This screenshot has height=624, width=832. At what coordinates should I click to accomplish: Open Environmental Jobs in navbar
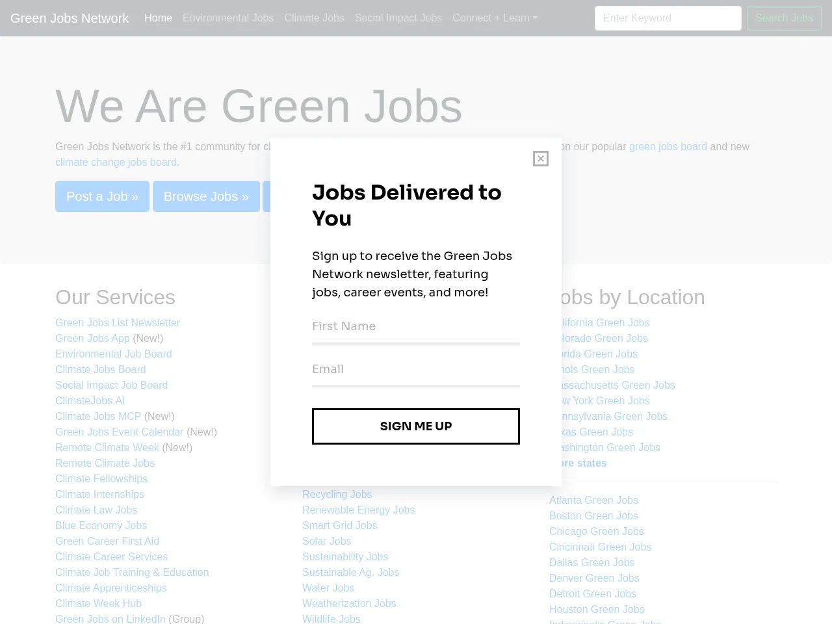tap(228, 18)
